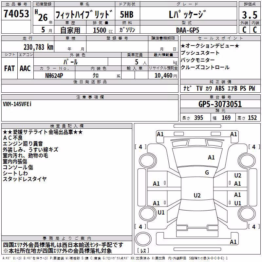
Task: Select equipment エアB
Action: pyautogui.click(x=233, y=88)
